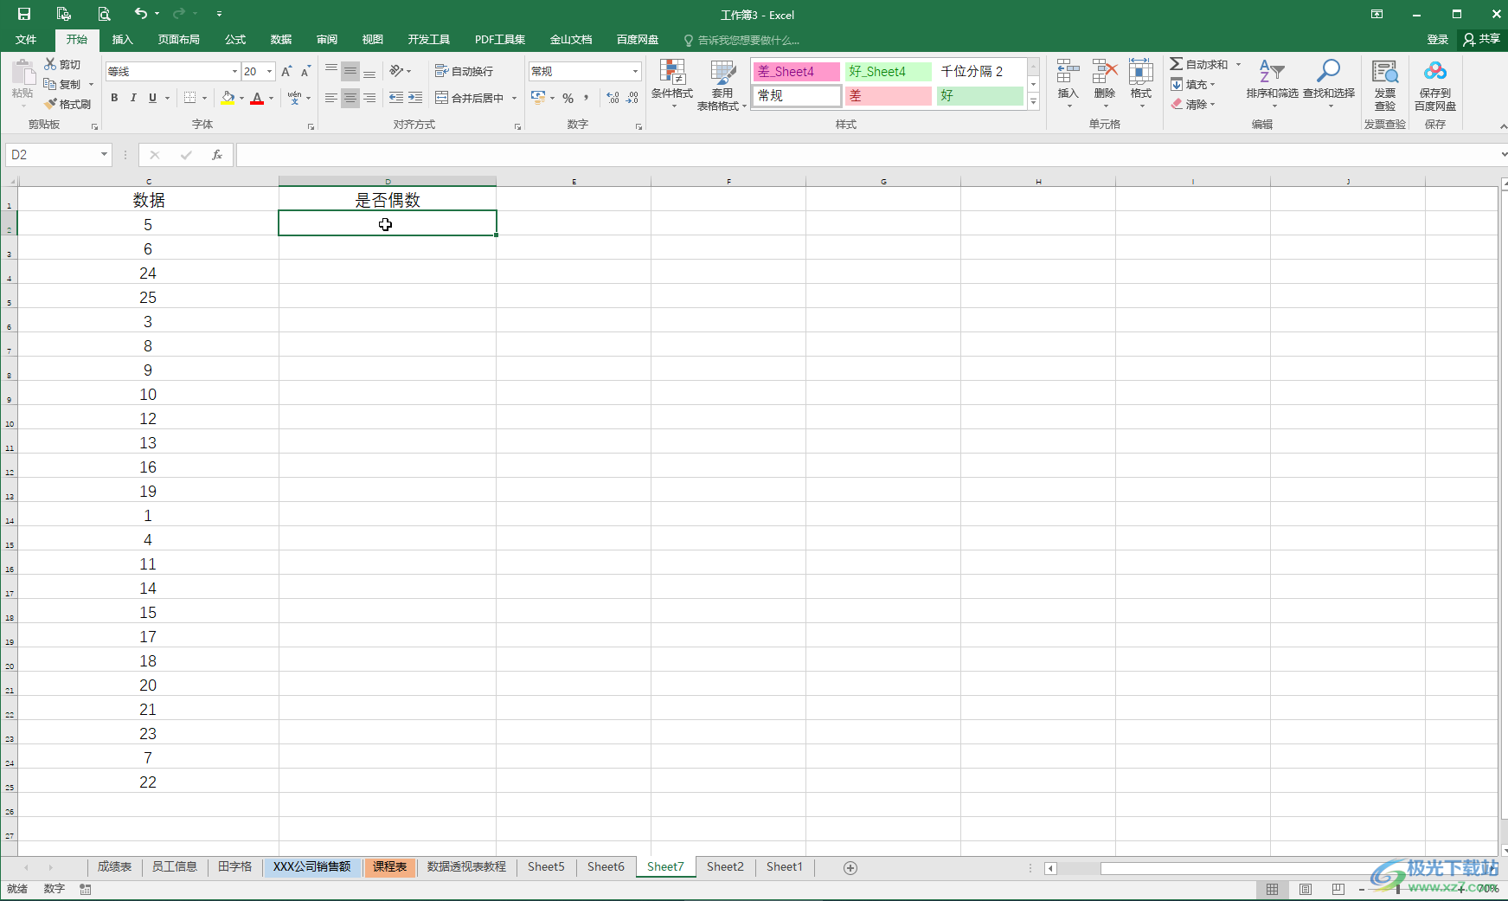This screenshot has height=901, width=1508.
Task: Switch to the Formulas ribbon tab
Action: (x=235, y=40)
